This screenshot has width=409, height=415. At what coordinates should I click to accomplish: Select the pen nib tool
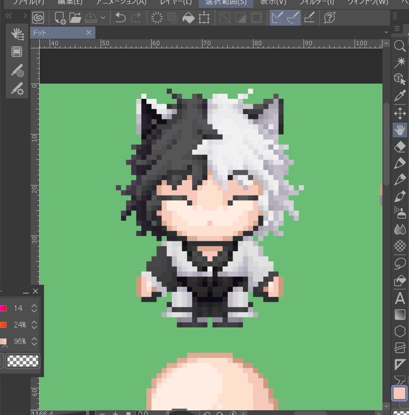click(x=400, y=179)
